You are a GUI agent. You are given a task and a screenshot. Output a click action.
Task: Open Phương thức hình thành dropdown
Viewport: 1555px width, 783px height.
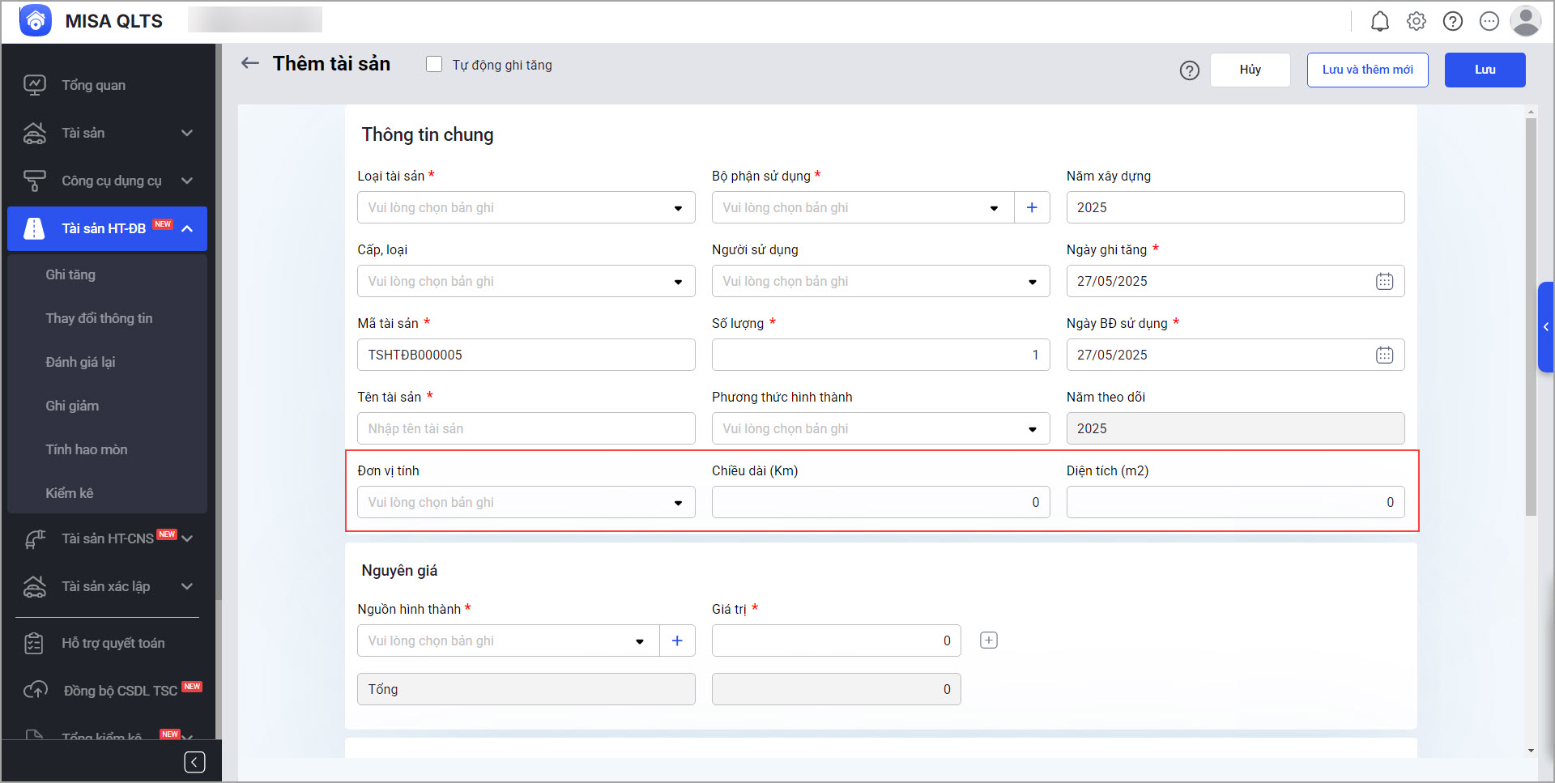[880, 428]
